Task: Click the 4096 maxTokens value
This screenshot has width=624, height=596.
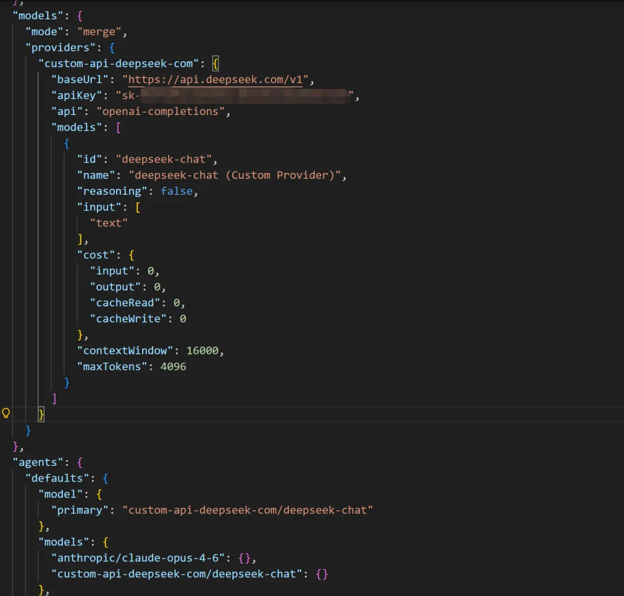Action: [x=173, y=367]
